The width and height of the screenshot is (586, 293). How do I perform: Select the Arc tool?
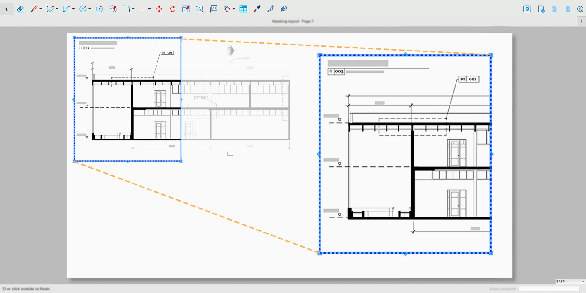[x=50, y=9]
